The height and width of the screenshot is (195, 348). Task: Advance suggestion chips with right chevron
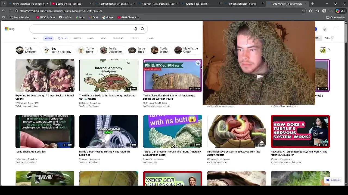328,50
